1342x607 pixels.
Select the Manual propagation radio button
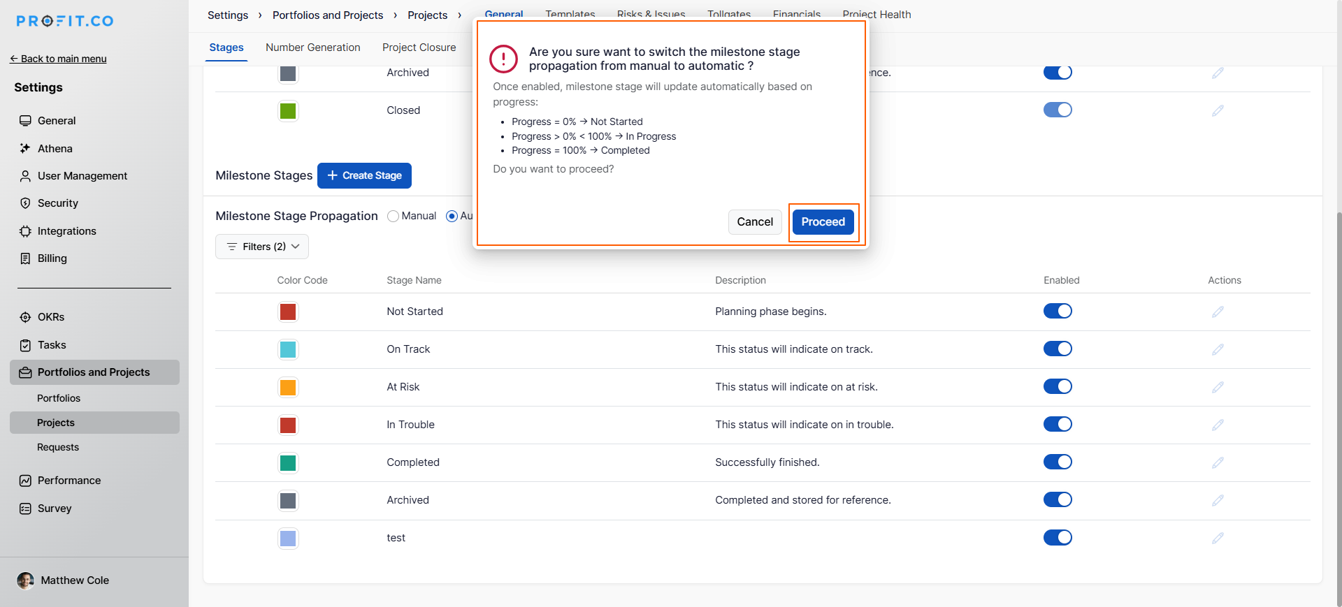click(394, 217)
